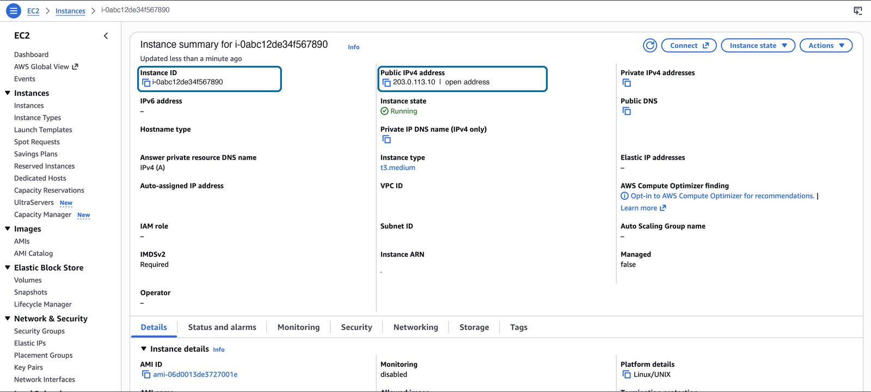Open Security Groups in the sidebar
Viewport: 871px width, 392px height.
pyautogui.click(x=39, y=331)
